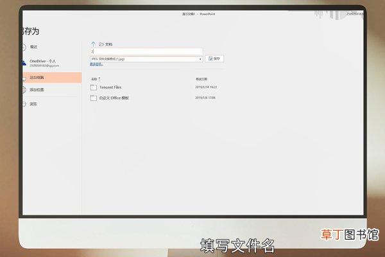385x257 pixels.
Task: Click the OneDrive account email text
Action: pos(44,66)
